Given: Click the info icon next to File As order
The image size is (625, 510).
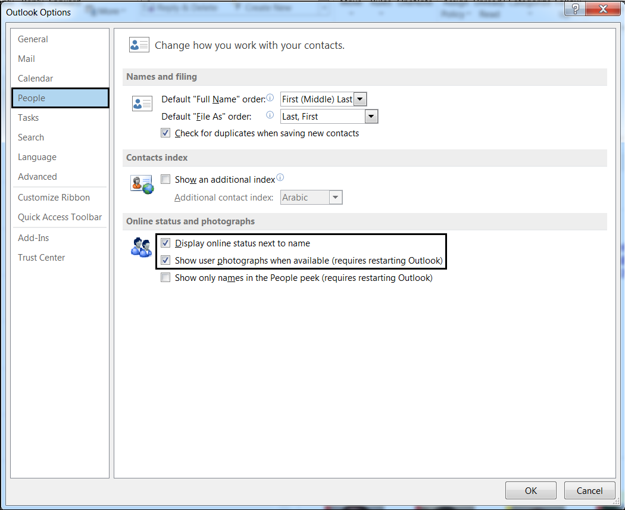Looking at the screenshot, I should point(270,114).
